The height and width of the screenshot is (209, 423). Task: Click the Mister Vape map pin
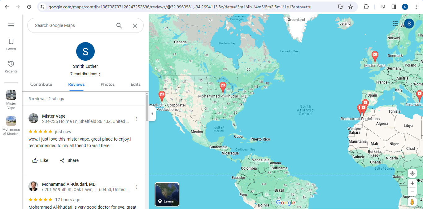[x=375, y=57]
